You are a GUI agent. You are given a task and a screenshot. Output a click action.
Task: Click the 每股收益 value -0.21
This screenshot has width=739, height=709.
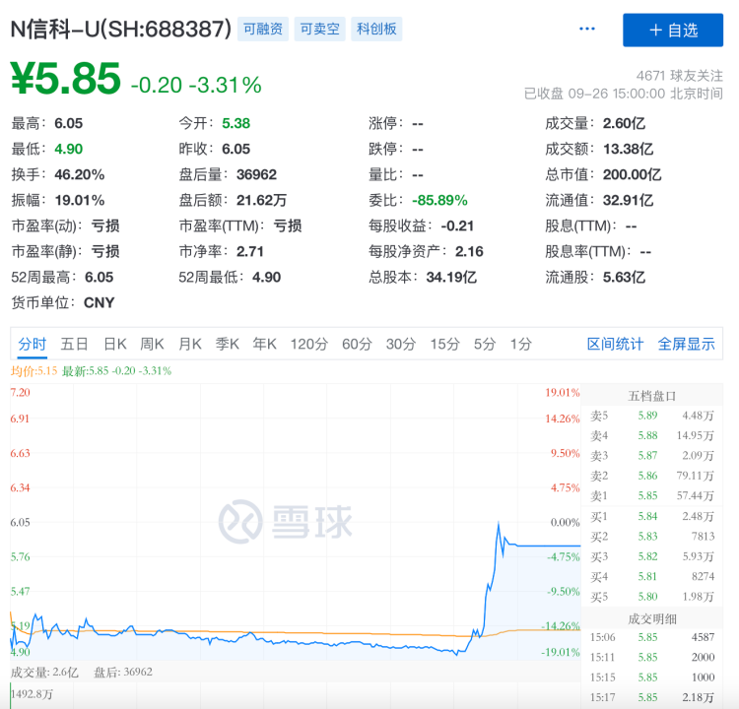457,226
